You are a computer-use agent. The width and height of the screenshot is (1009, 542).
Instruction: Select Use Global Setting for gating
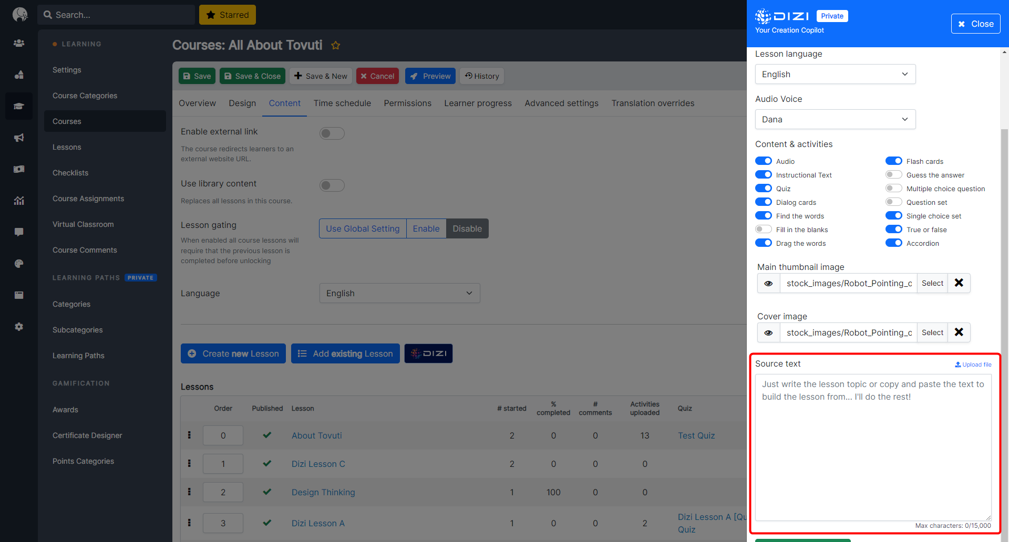pyautogui.click(x=363, y=228)
